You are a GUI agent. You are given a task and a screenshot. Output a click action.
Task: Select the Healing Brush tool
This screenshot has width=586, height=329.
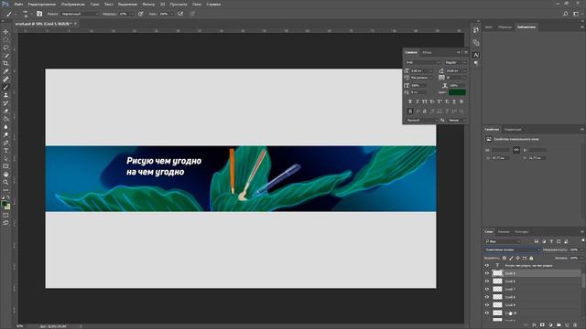click(x=5, y=80)
